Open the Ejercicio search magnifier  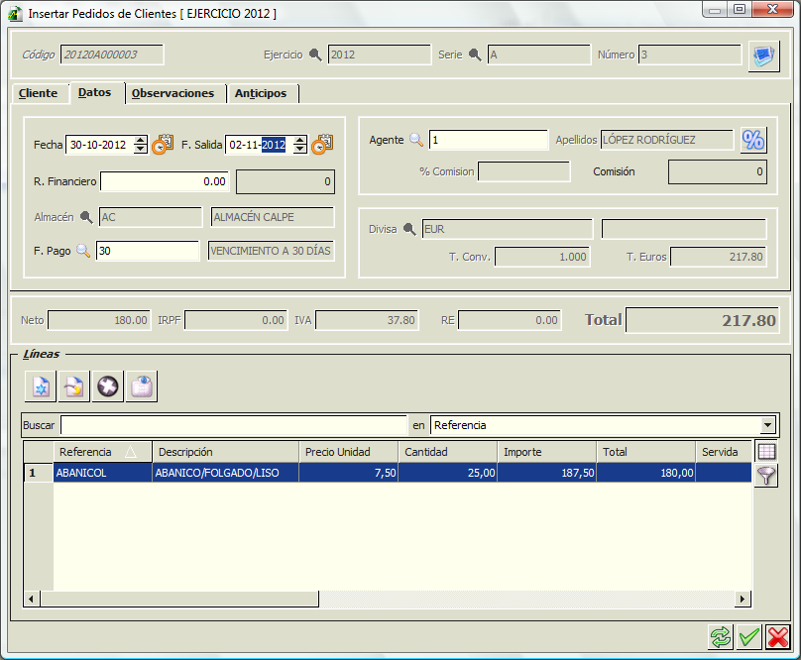315,55
